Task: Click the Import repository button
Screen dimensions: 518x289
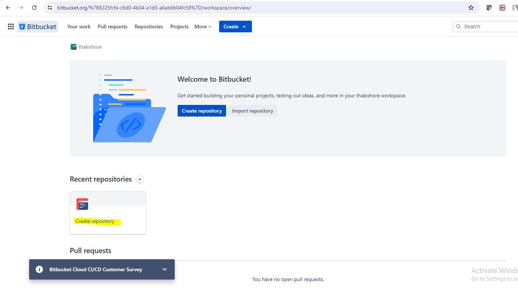Action: [x=252, y=111]
